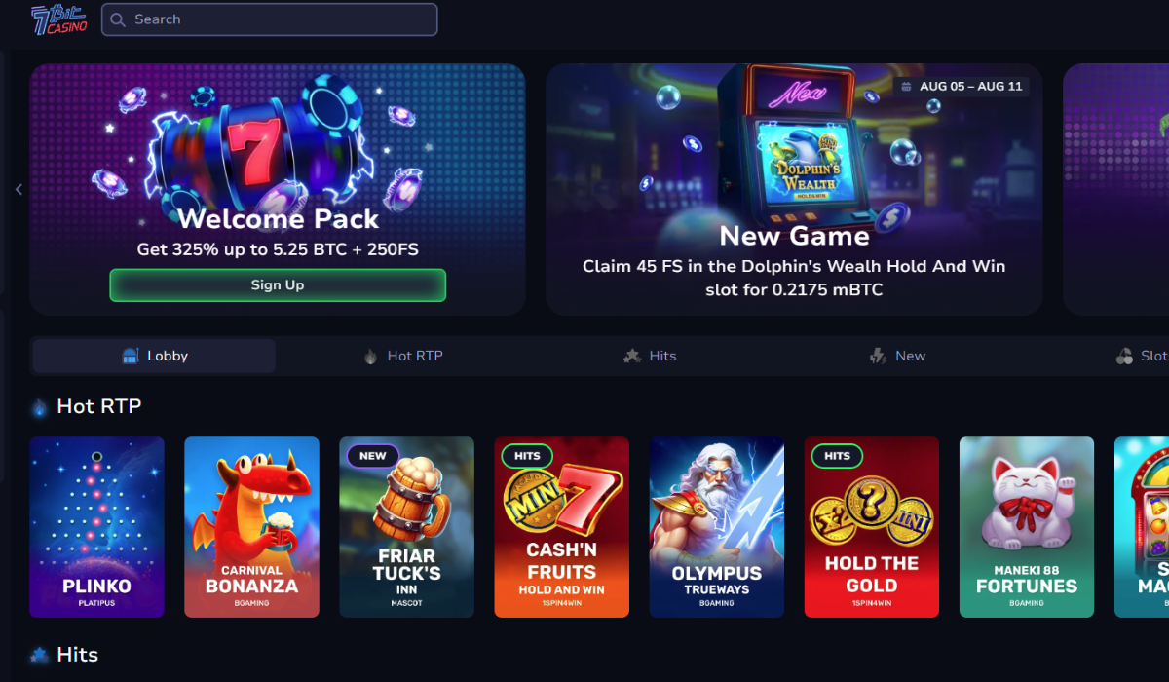1169x682 pixels.
Task: Select the New games tab
Action: pyautogui.click(x=897, y=356)
